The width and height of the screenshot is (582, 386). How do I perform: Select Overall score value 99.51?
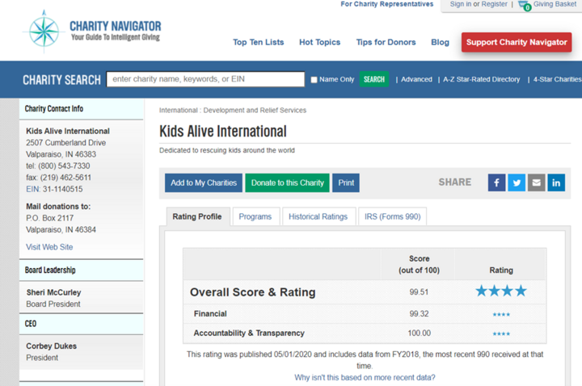(419, 292)
